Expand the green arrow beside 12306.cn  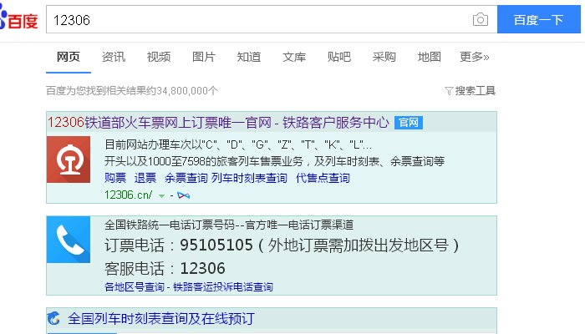[161, 195]
